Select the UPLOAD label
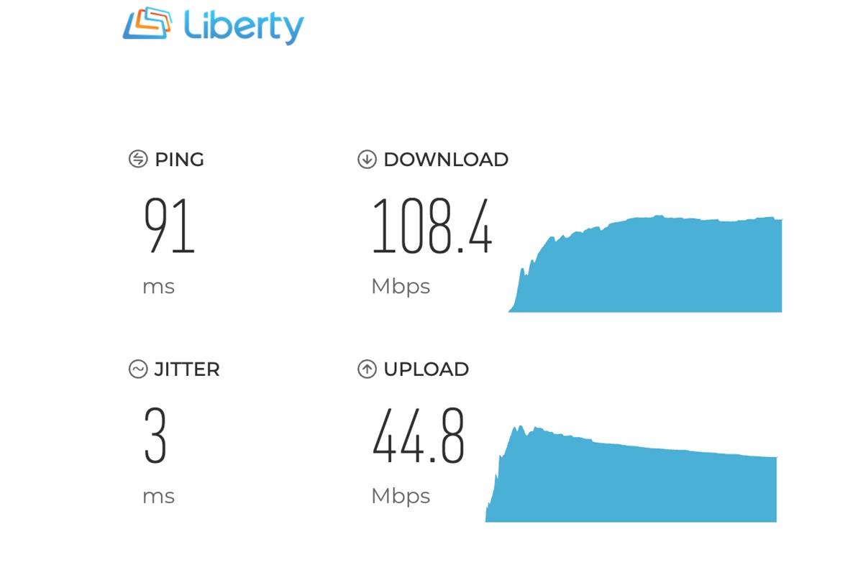 426,369
